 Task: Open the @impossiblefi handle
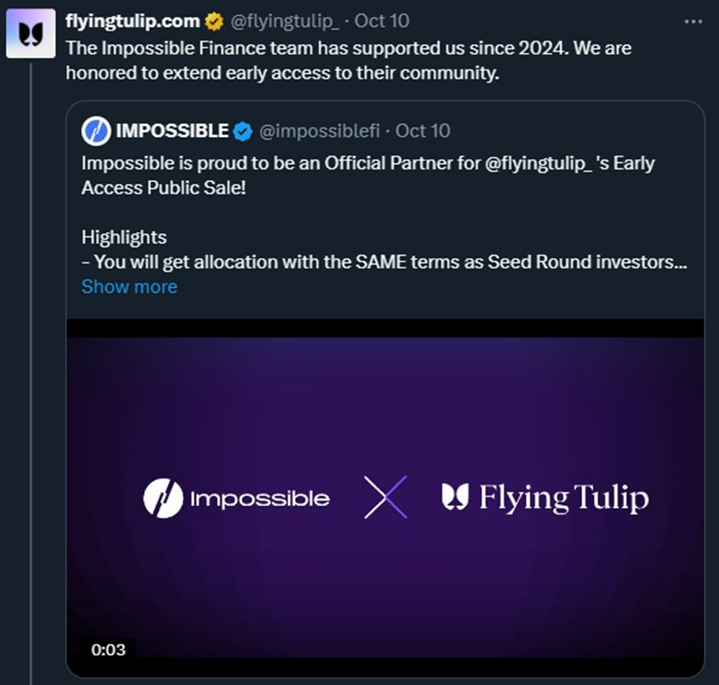[322, 131]
